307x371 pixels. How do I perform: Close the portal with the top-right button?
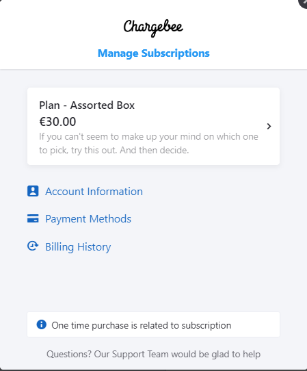tap(303, 3)
